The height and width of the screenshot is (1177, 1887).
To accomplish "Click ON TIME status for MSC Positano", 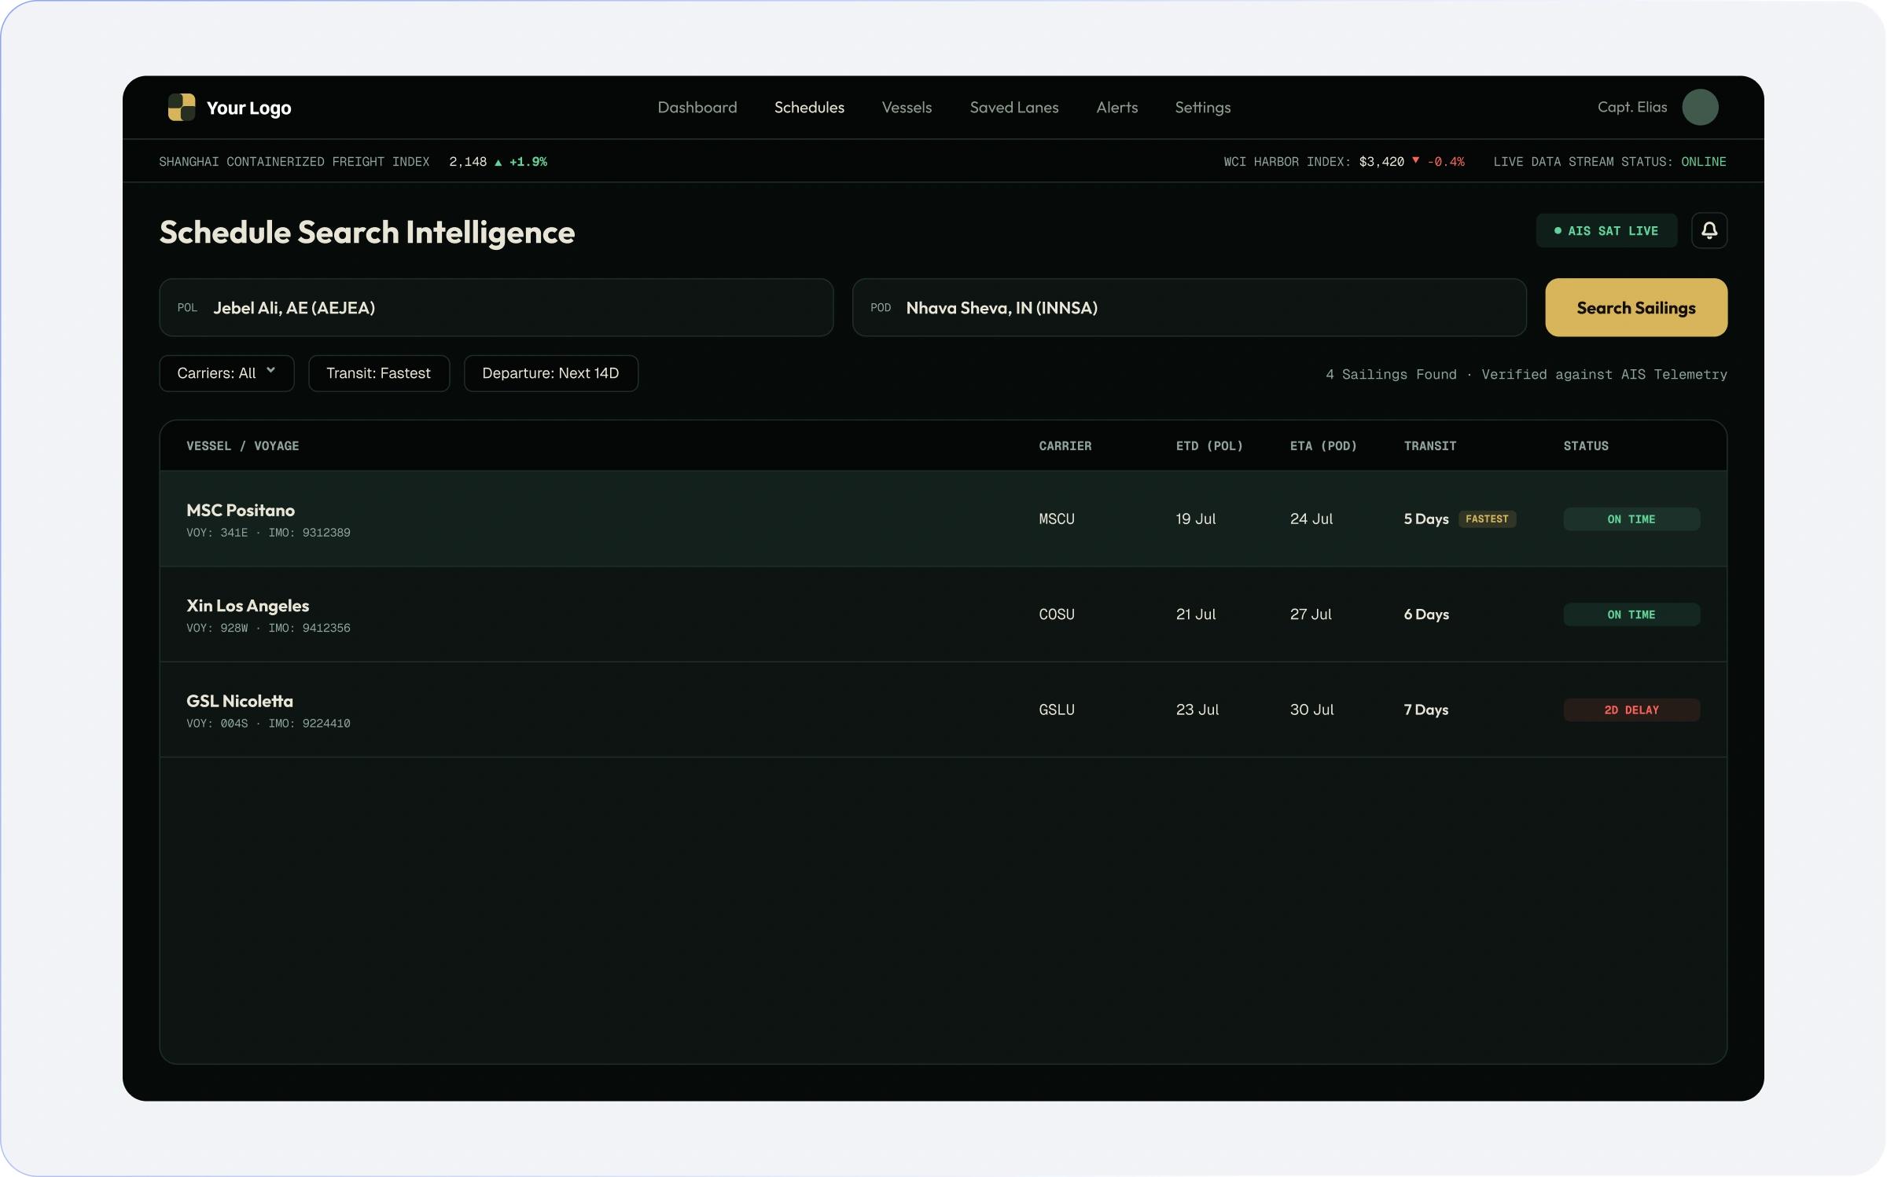I will (1631, 519).
